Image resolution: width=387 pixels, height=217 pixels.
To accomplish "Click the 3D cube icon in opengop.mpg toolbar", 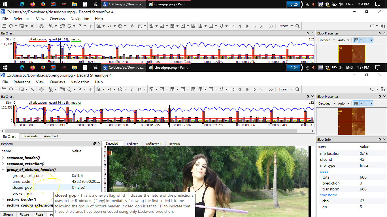I will [120, 89].
